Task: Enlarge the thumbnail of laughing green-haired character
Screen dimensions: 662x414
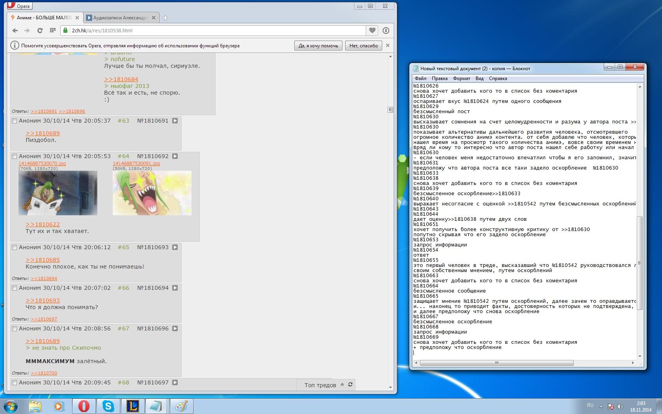Action: (x=152, y=193)
